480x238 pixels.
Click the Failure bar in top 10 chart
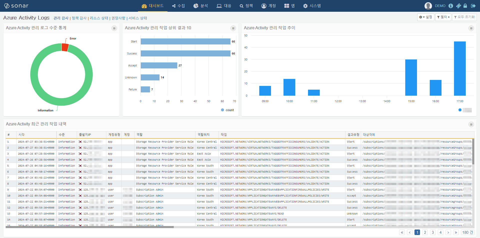[x=145, y=89]
